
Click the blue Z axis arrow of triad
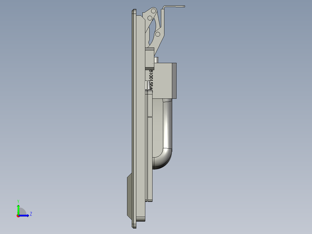tap(24, 215)
